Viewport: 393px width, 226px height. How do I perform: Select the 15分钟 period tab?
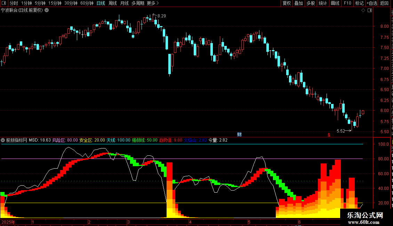coord(55,3)
